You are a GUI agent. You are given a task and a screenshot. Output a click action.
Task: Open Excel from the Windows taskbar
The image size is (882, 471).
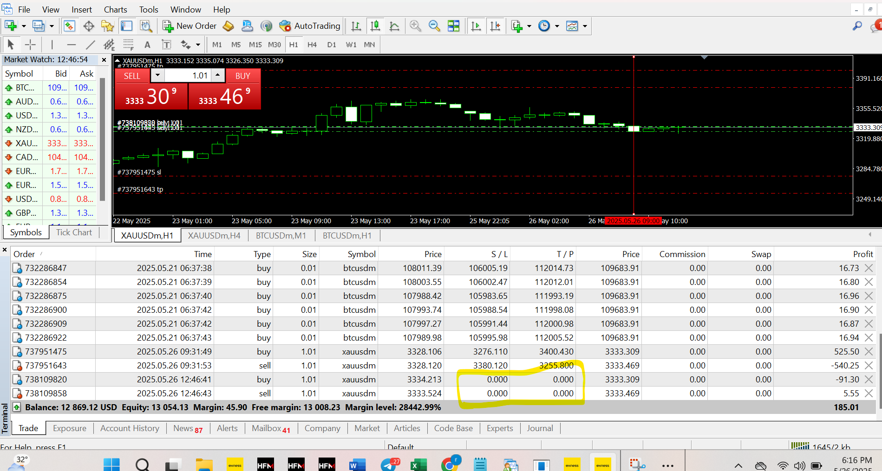(418, 465)
